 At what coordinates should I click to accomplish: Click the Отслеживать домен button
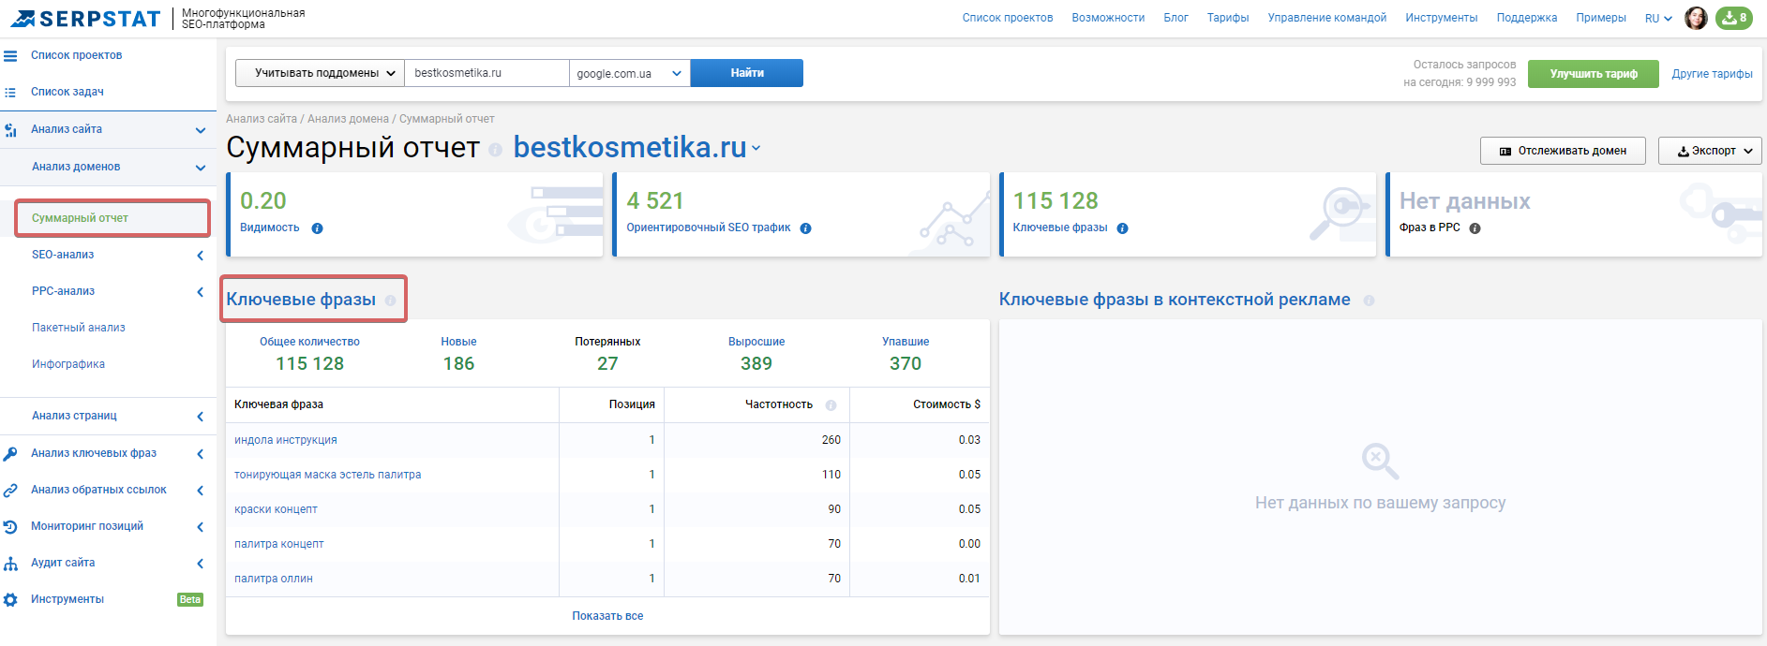point(1563,151)
